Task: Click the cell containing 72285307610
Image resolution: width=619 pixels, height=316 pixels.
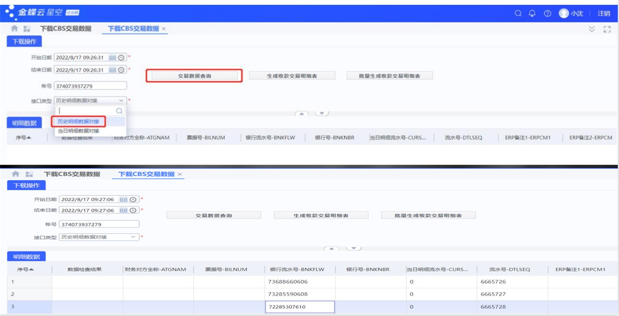Action: pyautogui.click(x=300, y=307)
